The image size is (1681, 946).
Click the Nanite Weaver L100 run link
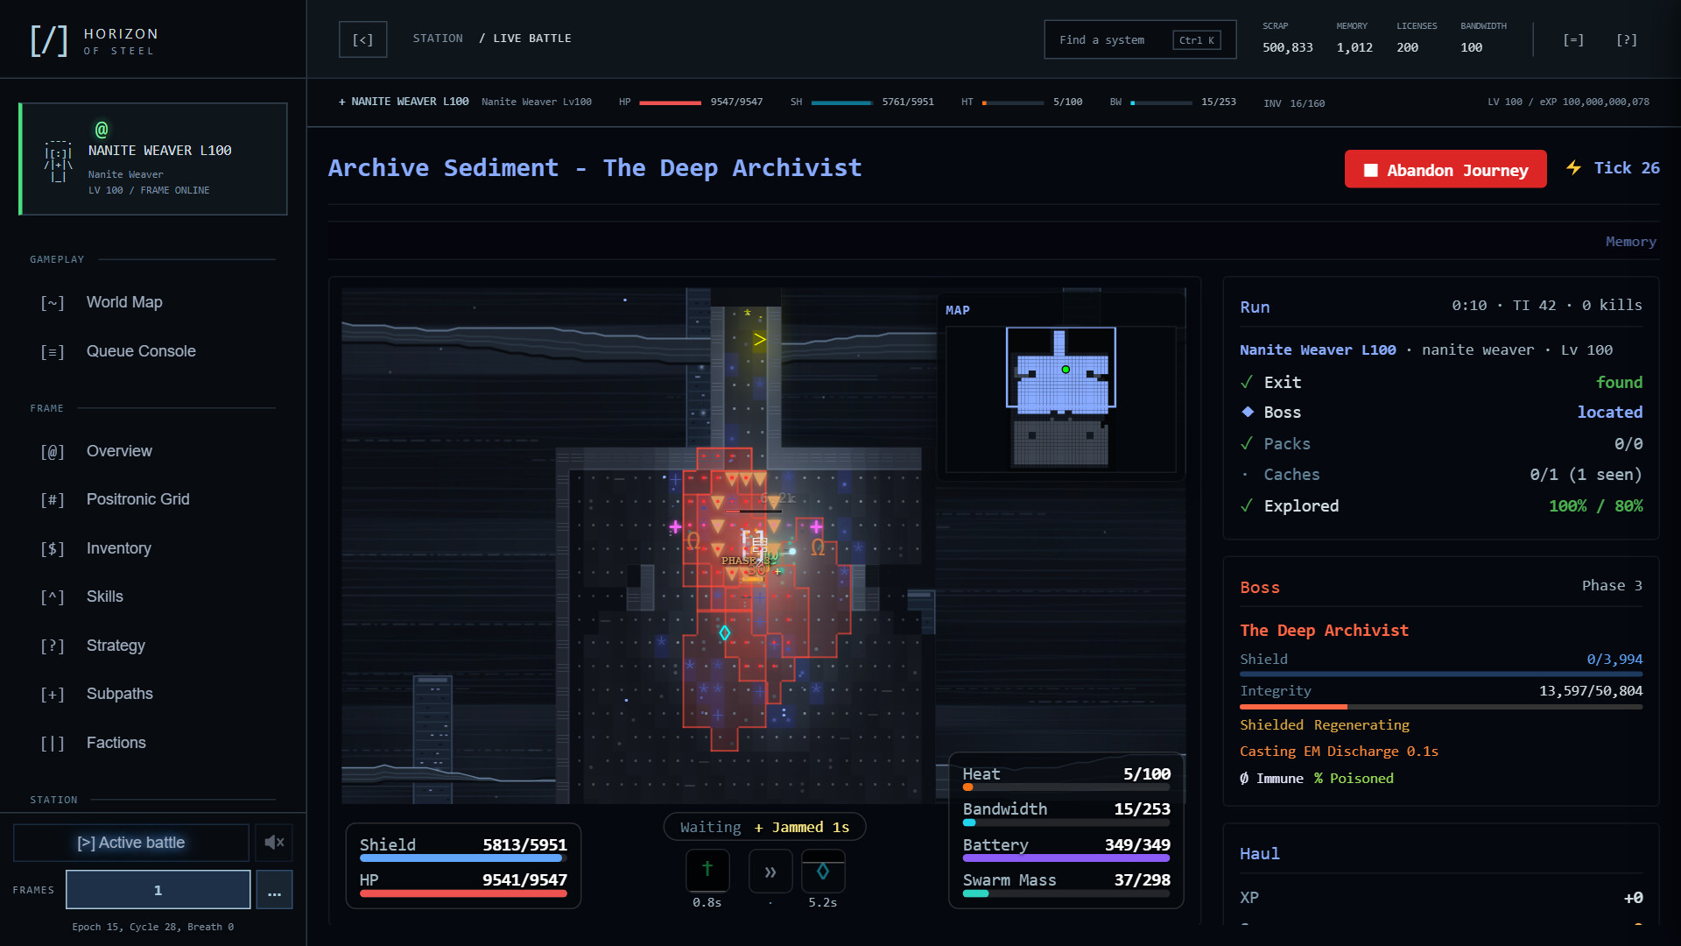click(x=1318, y=350)
